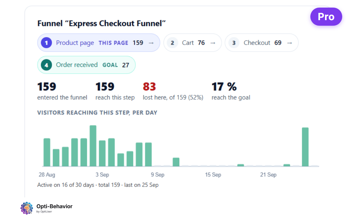Click the '28 Aug' axis label
The height and width of the screenshot is (219, 351).
tap(47, 175)
